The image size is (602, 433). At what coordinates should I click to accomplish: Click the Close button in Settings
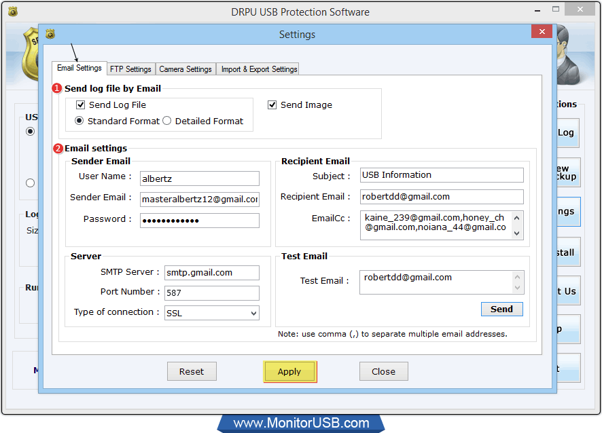[383, 371]
